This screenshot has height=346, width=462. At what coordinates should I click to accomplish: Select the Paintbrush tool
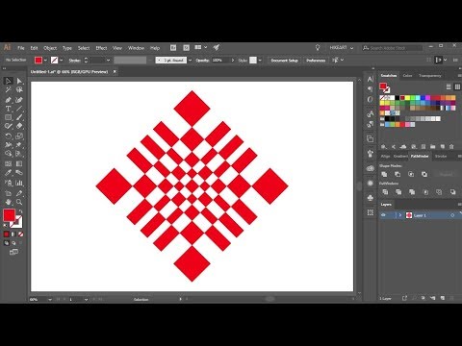19,117
